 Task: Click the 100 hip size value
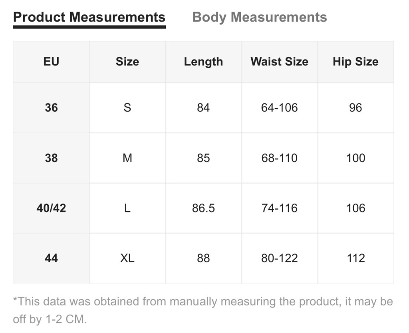tap(355, 158)
